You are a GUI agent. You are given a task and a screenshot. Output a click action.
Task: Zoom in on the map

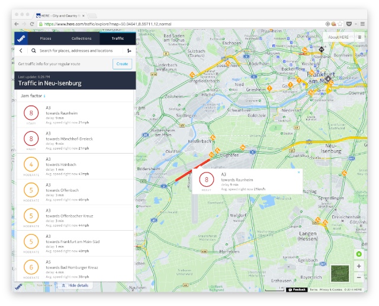click(x=359, y=266)
